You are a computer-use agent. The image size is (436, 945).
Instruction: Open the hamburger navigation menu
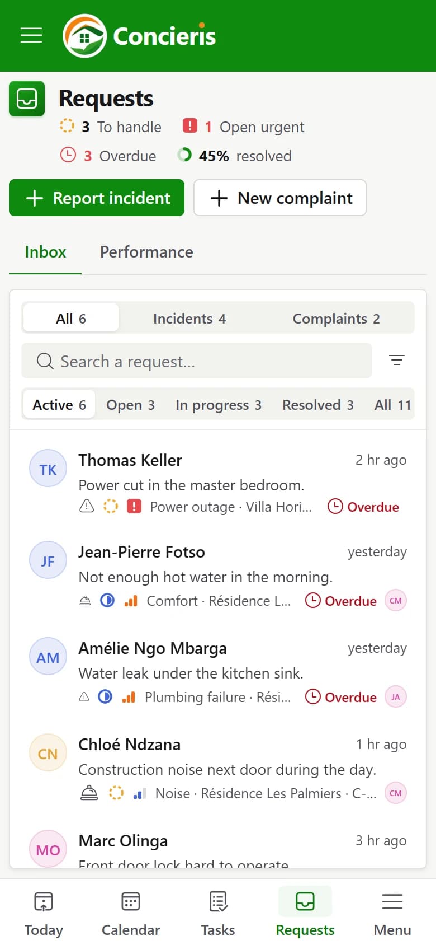[x=31, y=35]
